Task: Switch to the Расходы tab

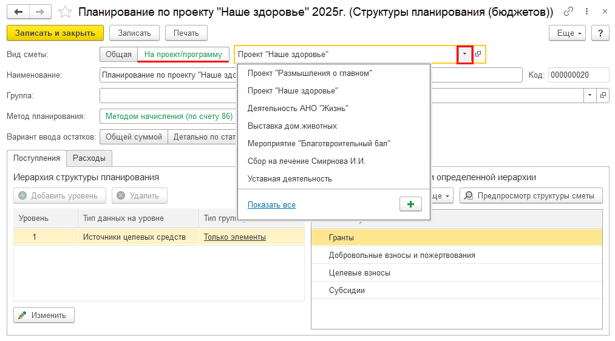Action: 89,158
